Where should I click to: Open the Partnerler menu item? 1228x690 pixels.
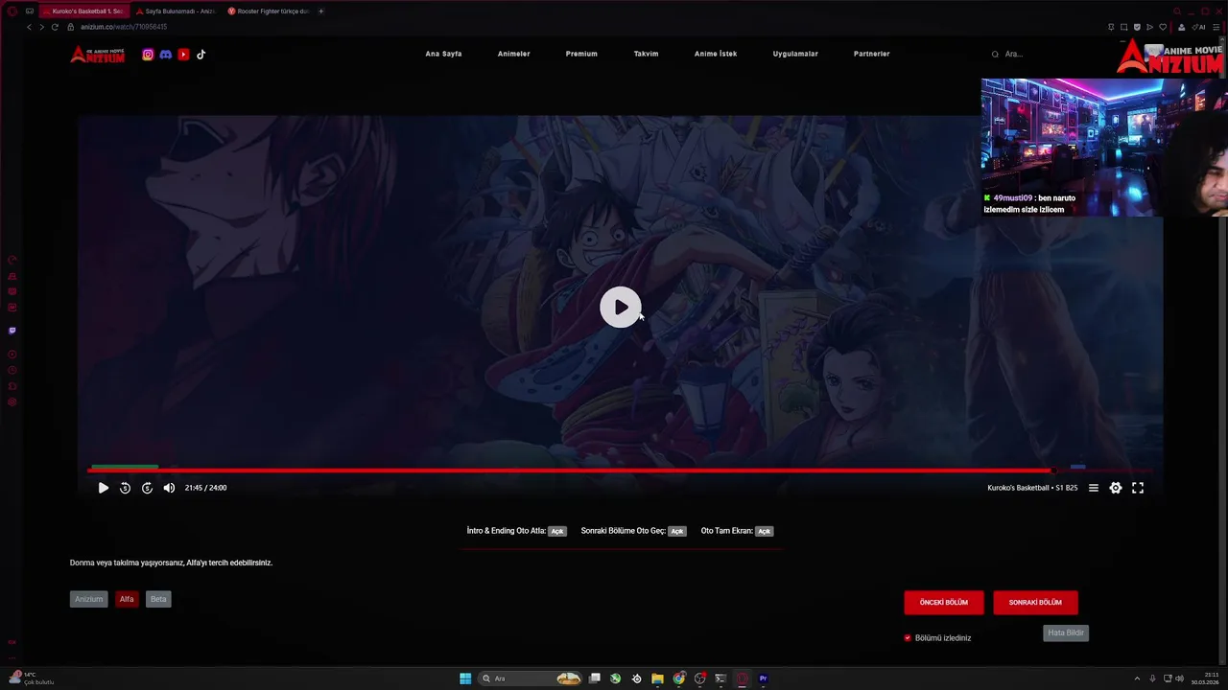point(872,54)
